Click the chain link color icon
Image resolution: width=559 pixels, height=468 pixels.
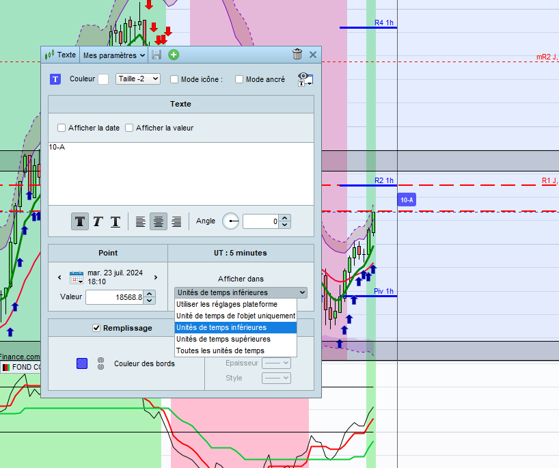pos(101,363)
